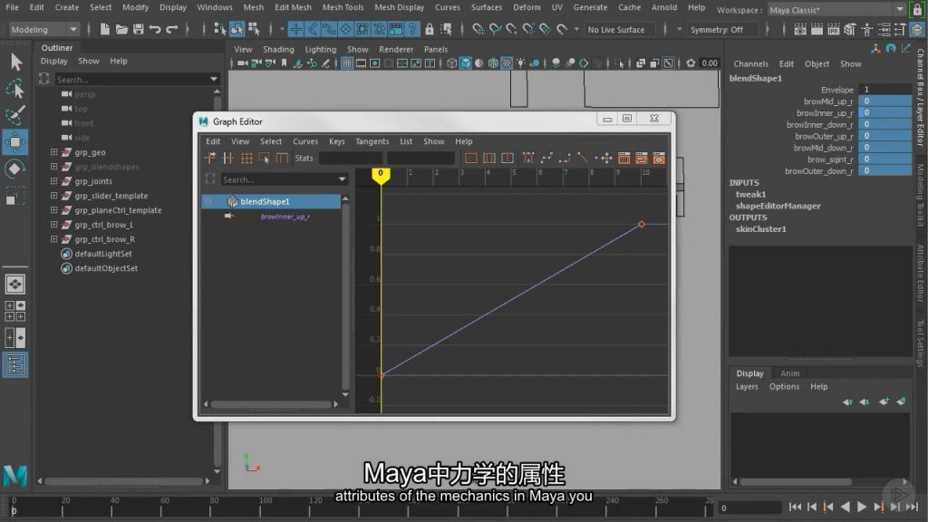Viewport: 928px width, 522px height.
Task: Toggle wireframe display in viewport
Action: click(x=451, y=63)
